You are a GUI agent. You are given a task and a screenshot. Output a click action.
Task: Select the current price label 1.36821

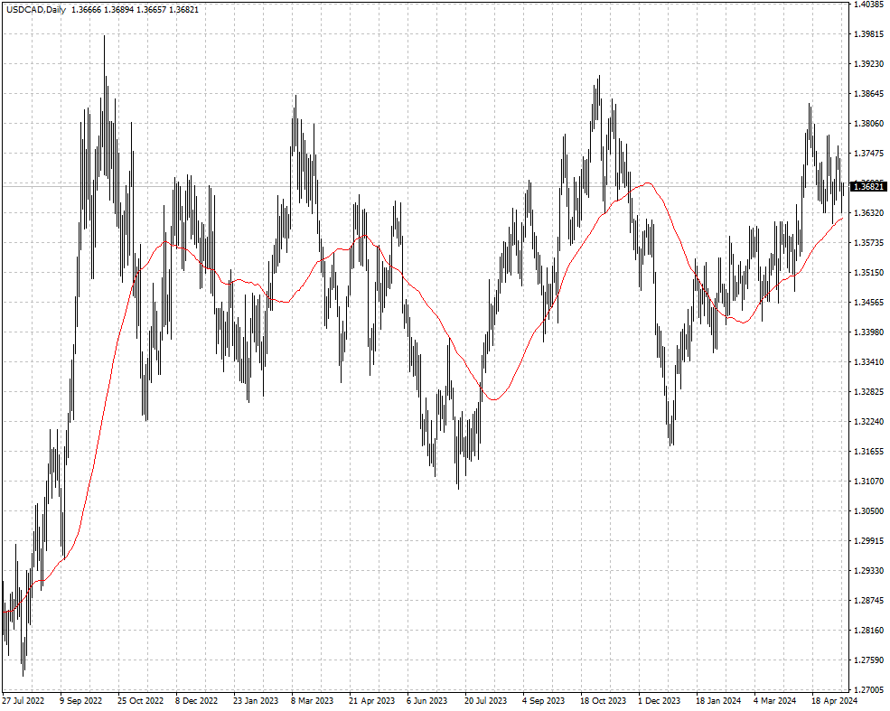tap(868, 186)
